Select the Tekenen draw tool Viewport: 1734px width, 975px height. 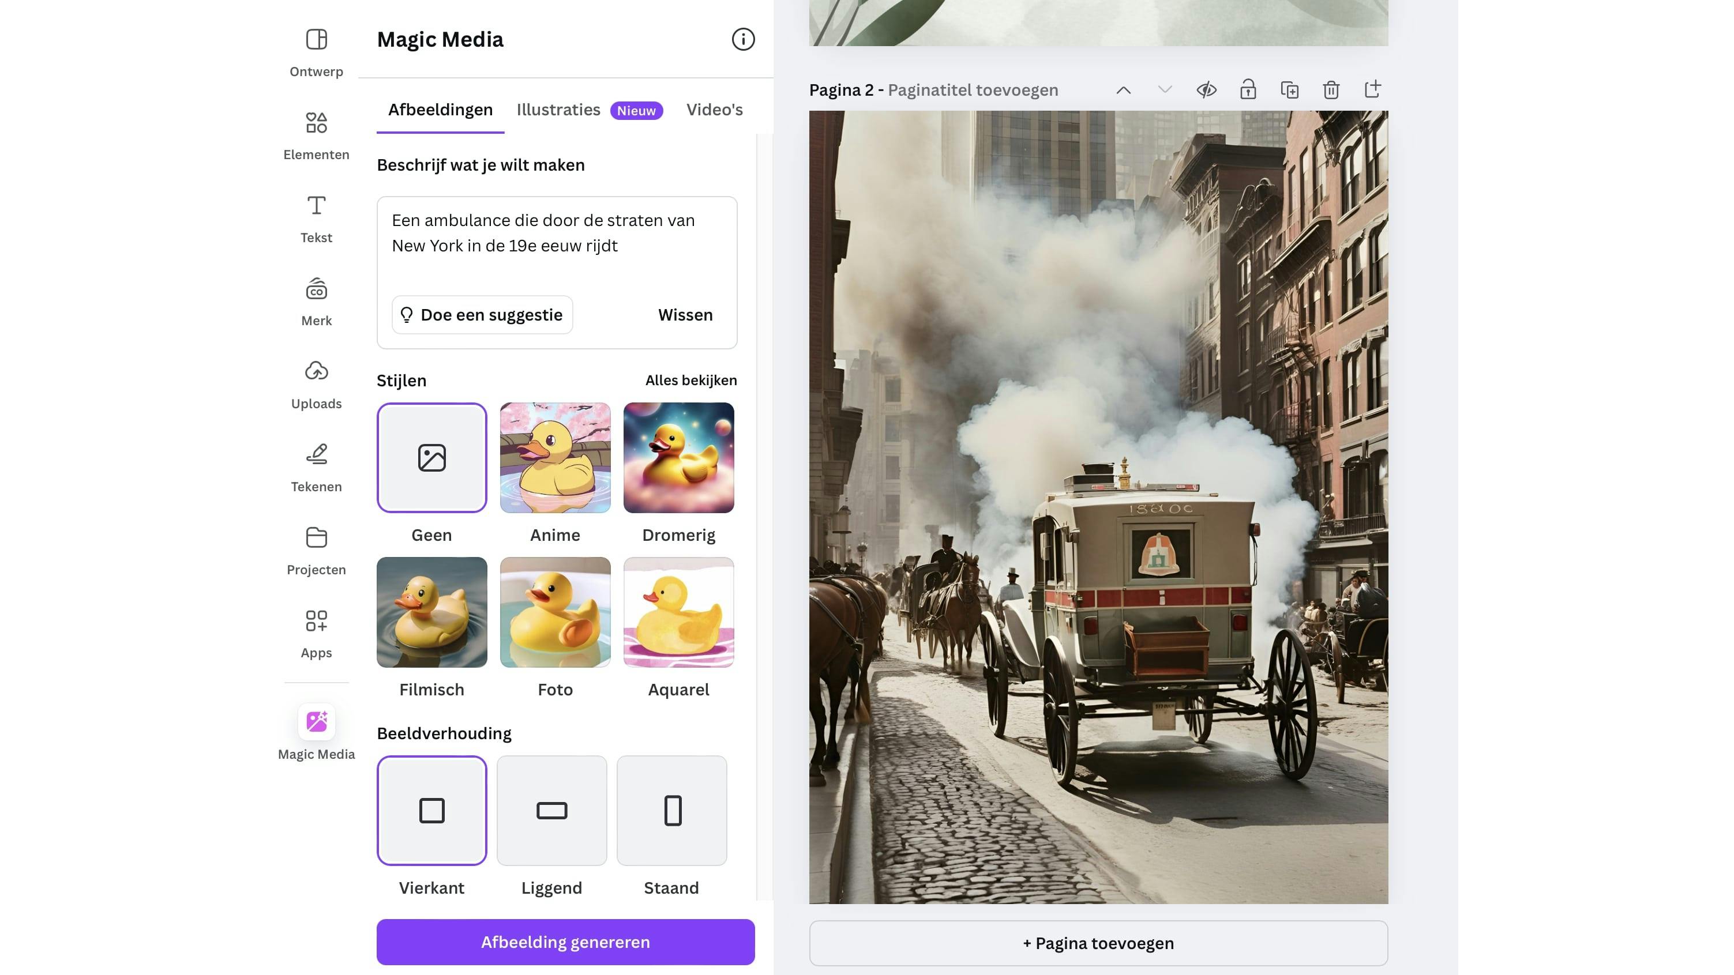[316, 467]
